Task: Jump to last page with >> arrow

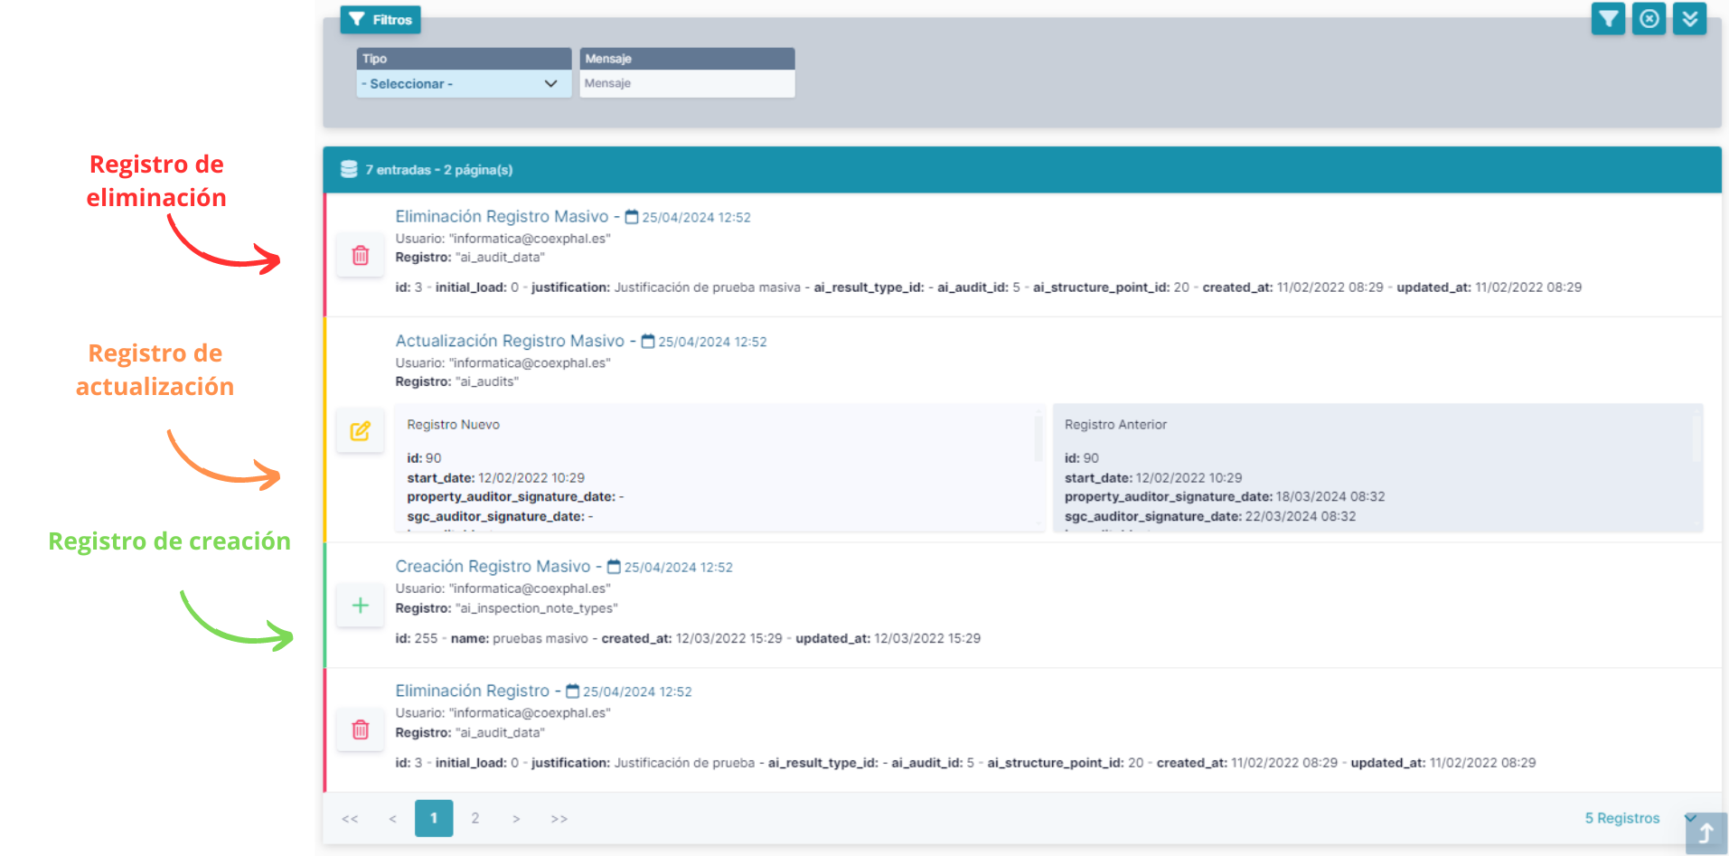Action: coord(559,819)
